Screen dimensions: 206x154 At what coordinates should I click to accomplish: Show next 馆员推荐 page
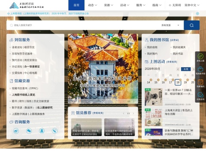133,113
